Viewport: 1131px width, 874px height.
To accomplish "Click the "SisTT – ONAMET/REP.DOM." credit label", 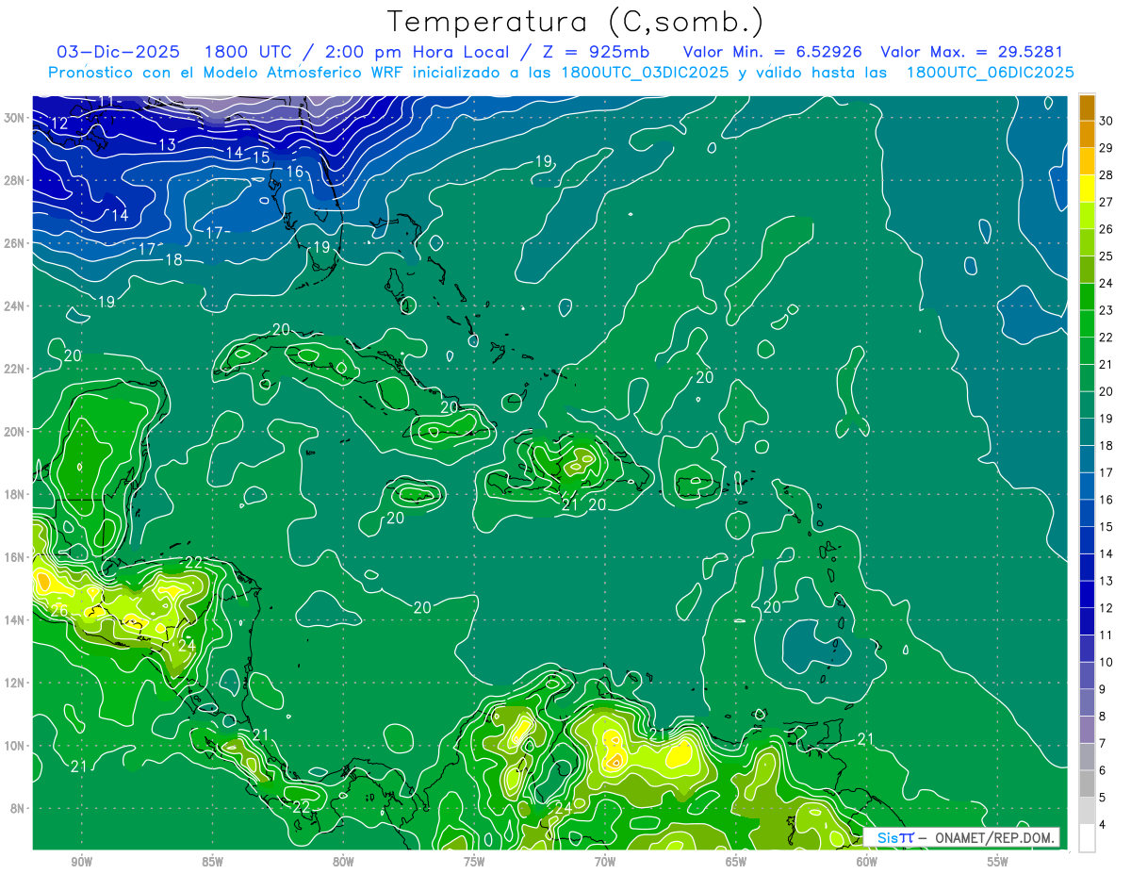I will [962, 837].
